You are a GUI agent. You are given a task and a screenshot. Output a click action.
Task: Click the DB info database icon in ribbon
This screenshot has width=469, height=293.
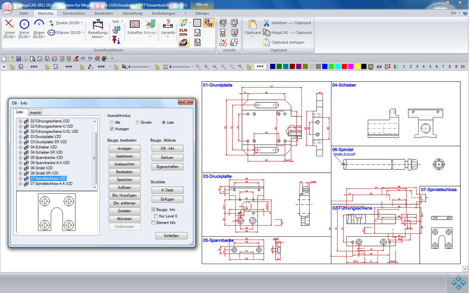click(x=183, y=42)
